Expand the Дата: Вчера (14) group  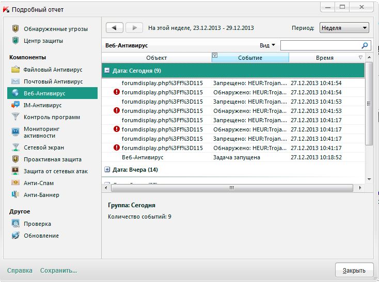107,170
